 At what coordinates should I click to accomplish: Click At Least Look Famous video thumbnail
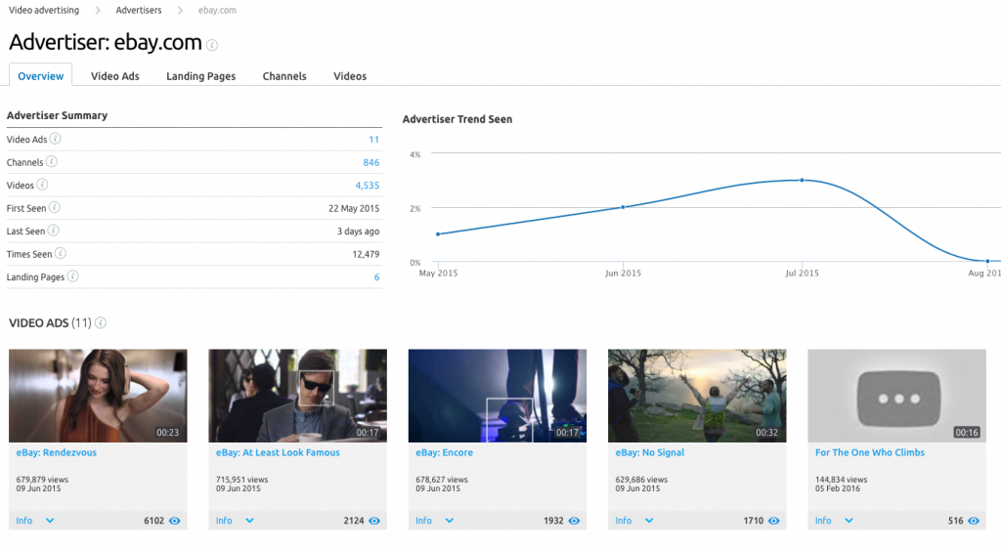297,396
